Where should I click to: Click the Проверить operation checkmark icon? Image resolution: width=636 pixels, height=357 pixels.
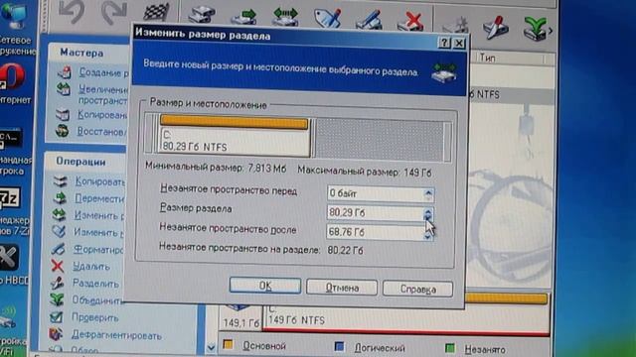(x=56, y=317)
